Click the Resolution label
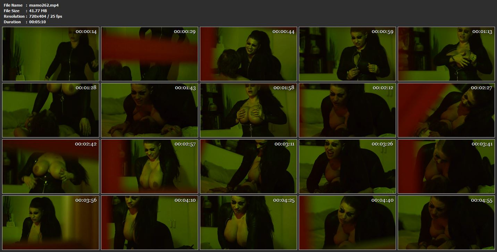 click(x=14, y=16)
